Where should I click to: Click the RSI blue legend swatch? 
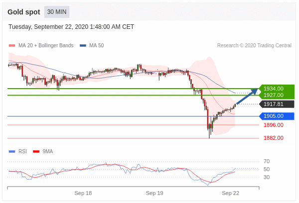(12, 152)
